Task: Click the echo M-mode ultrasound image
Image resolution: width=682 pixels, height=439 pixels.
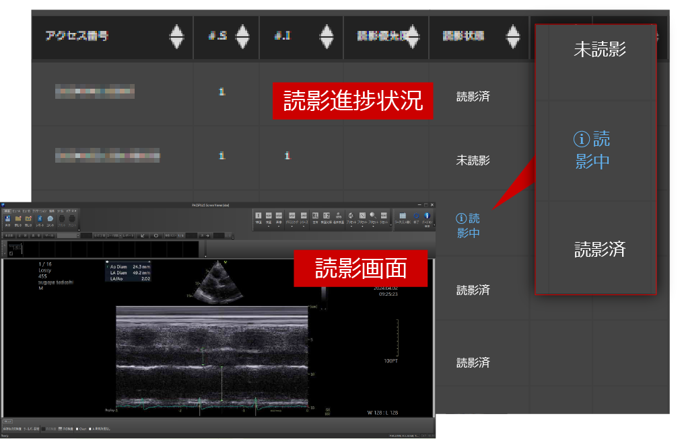Action: tap(211, 356)
